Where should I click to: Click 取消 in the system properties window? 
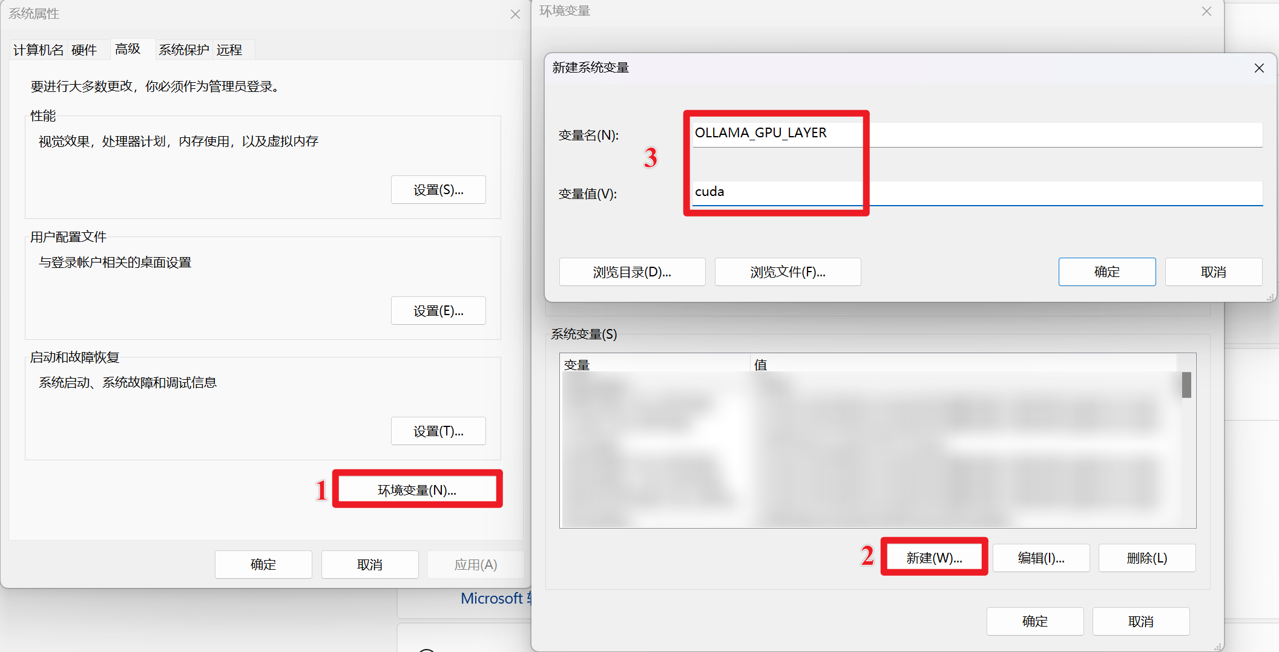pos(369,564)
